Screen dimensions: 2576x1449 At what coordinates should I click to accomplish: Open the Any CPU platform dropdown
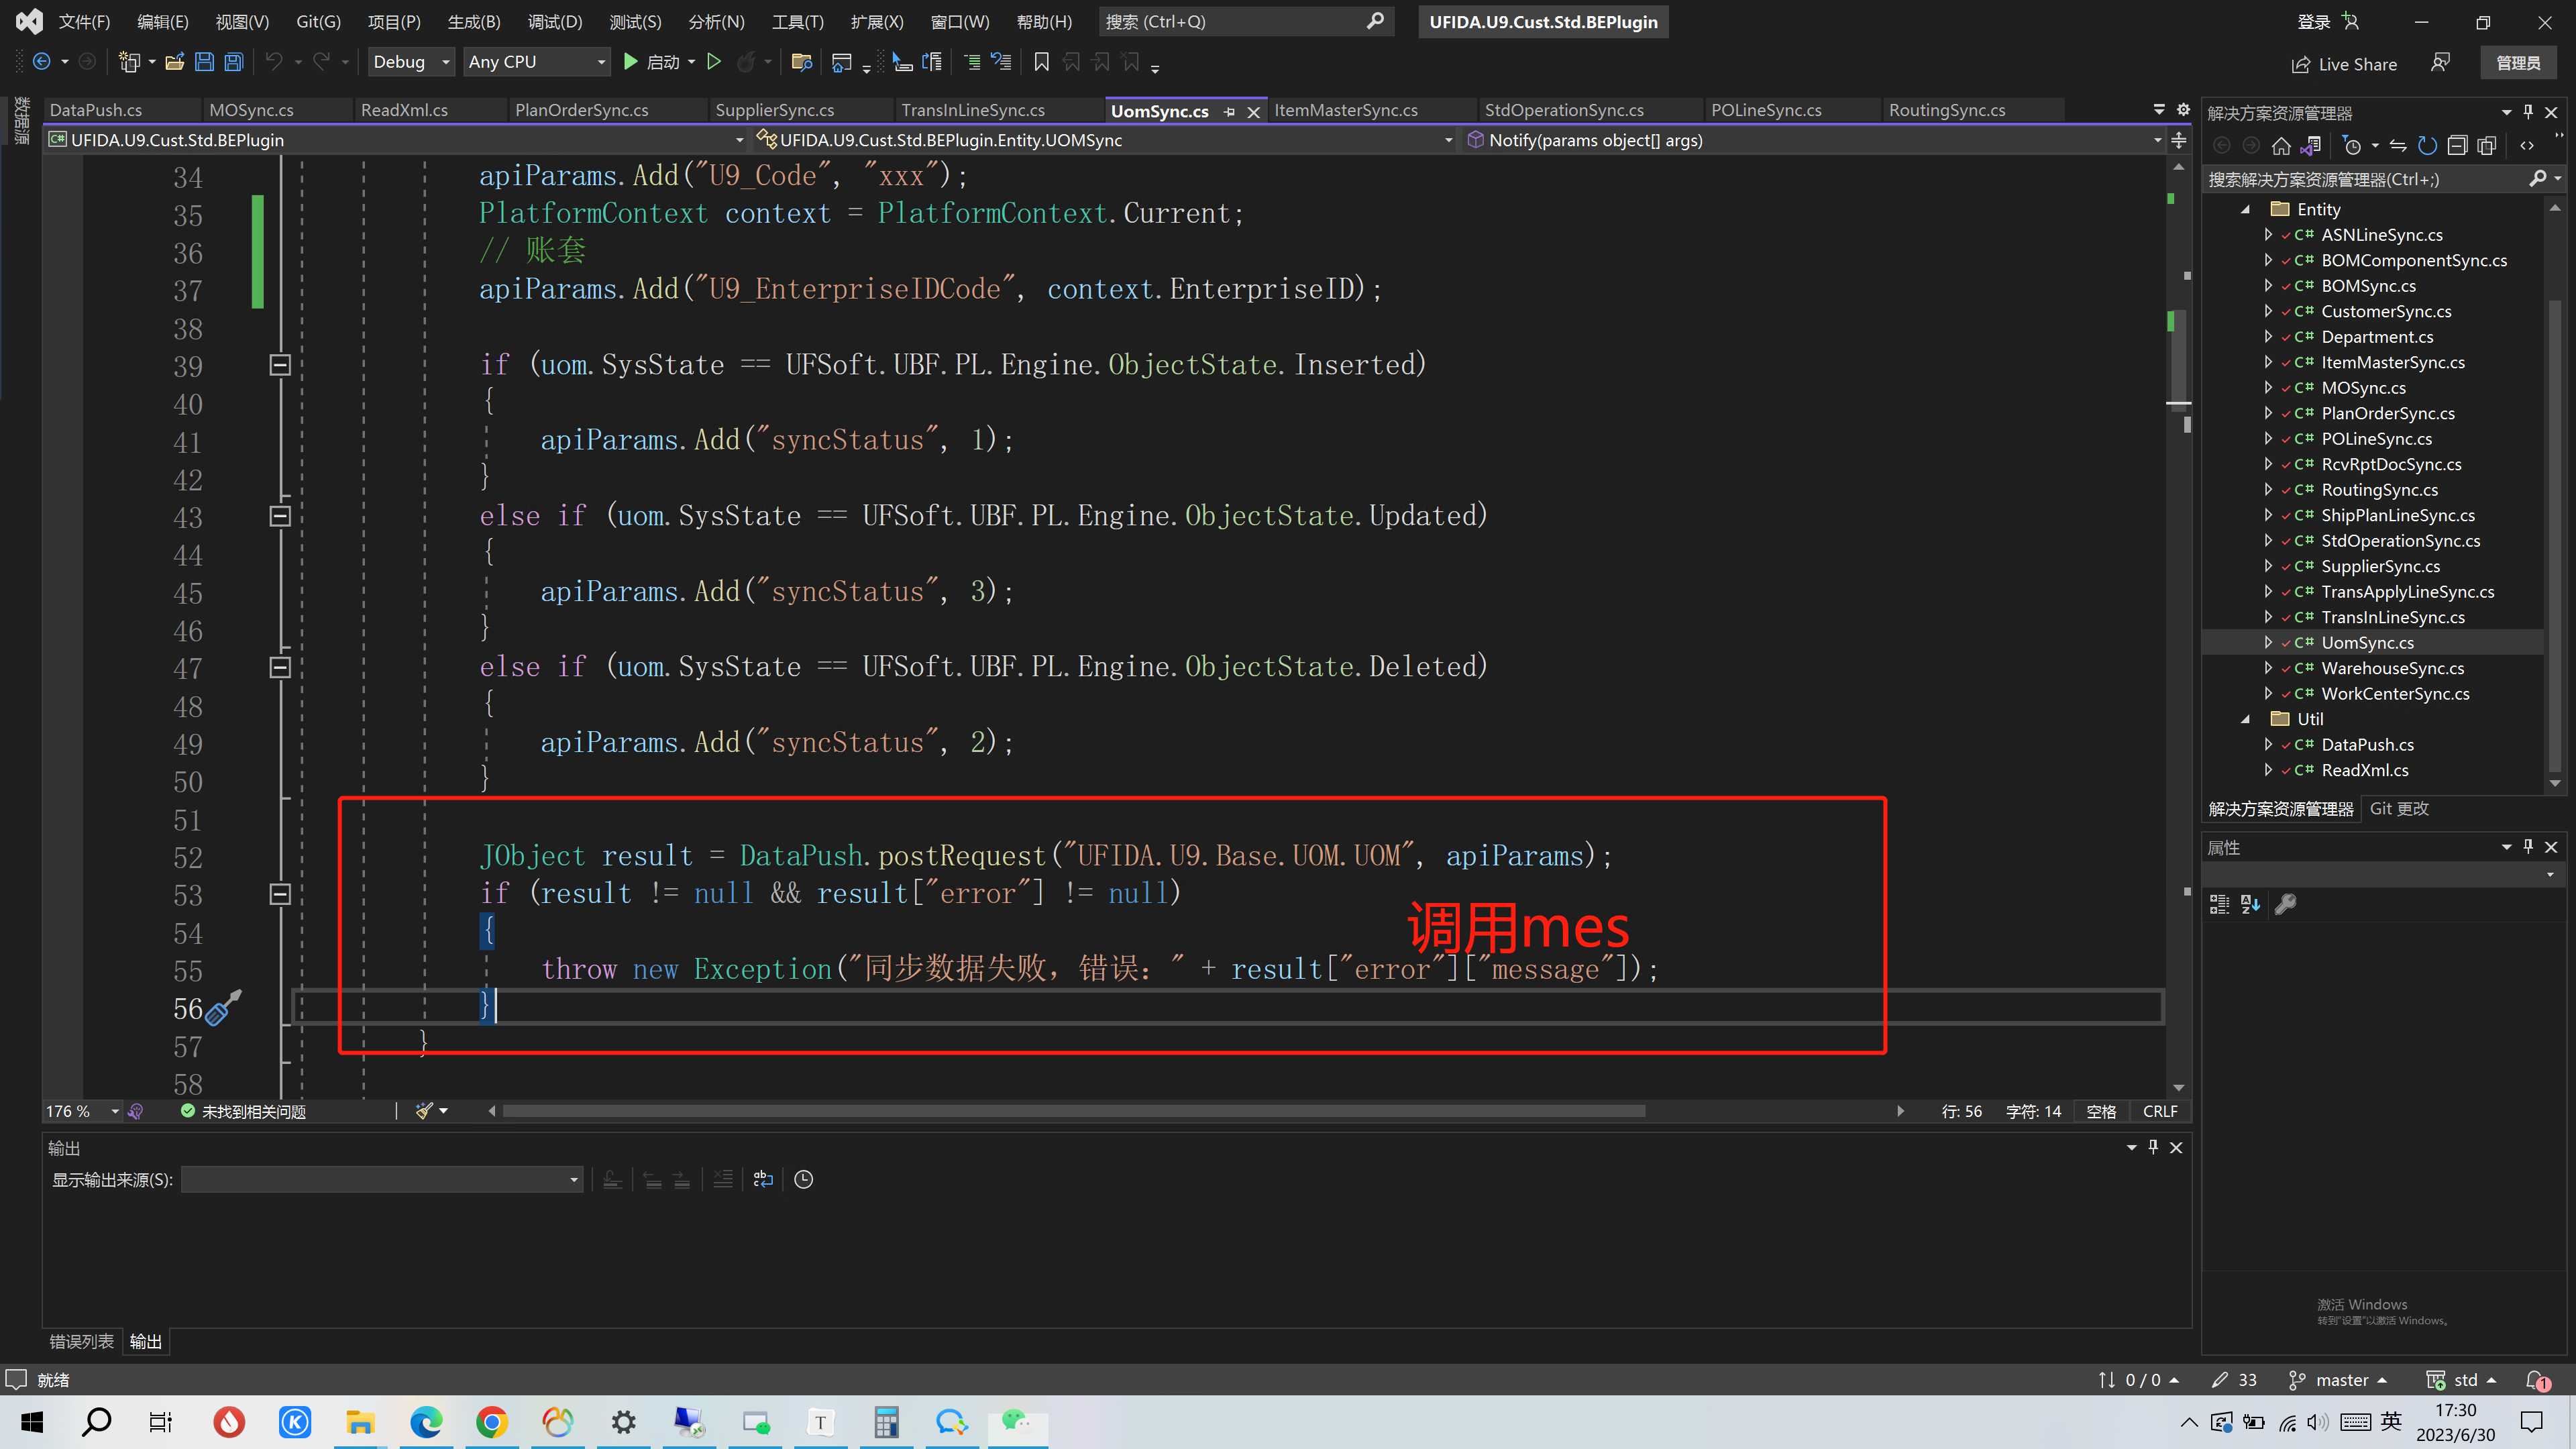coord(537,62)
